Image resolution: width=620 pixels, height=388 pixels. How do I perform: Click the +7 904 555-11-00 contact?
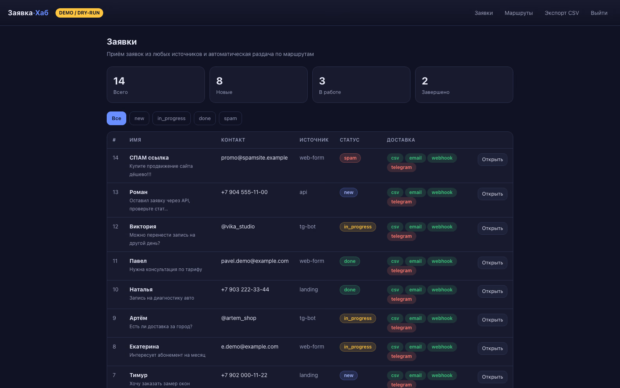point(244,192)
